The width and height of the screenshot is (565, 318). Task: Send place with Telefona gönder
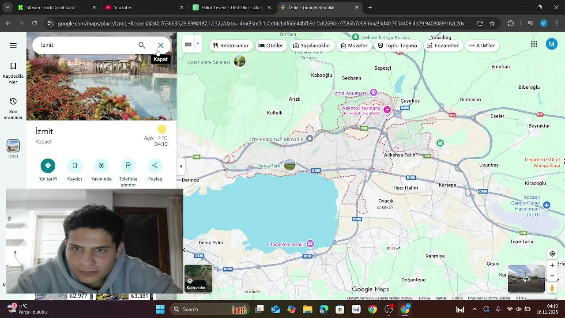coord(128,173)
